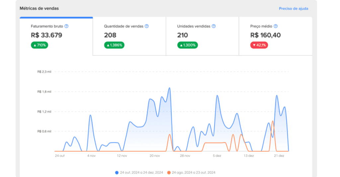Click the R$ 1,8 mil axis label
The image size is (340, 177).
(x=44, y=92)
